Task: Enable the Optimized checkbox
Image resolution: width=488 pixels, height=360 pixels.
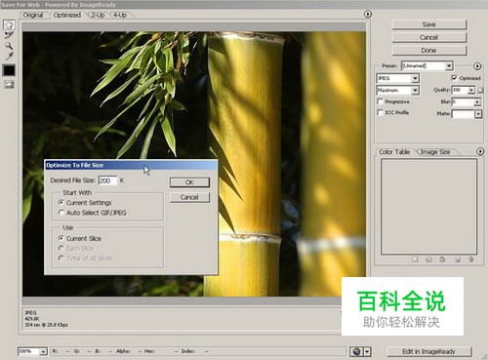Action: click(x=454, y=78)
